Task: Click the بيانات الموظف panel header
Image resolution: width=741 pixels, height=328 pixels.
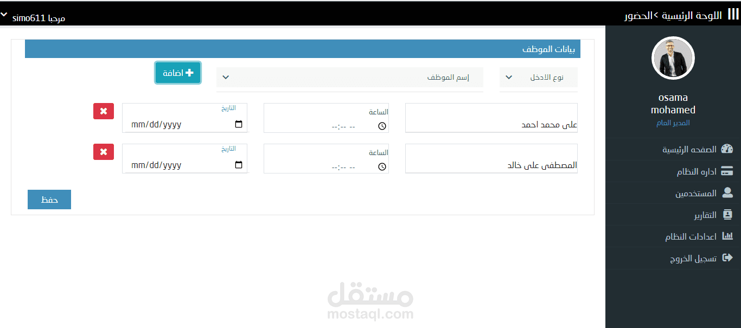Action: (x=303, y=49)
